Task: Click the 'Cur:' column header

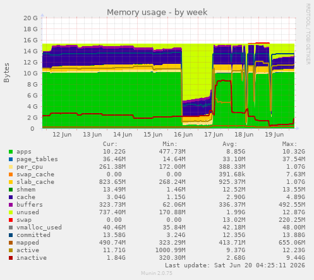Action: click(x=110, y=144)
